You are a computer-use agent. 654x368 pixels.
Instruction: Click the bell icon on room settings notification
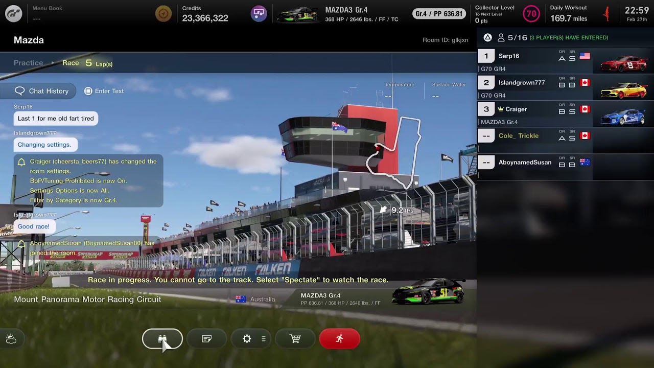[x=21, y=162]
